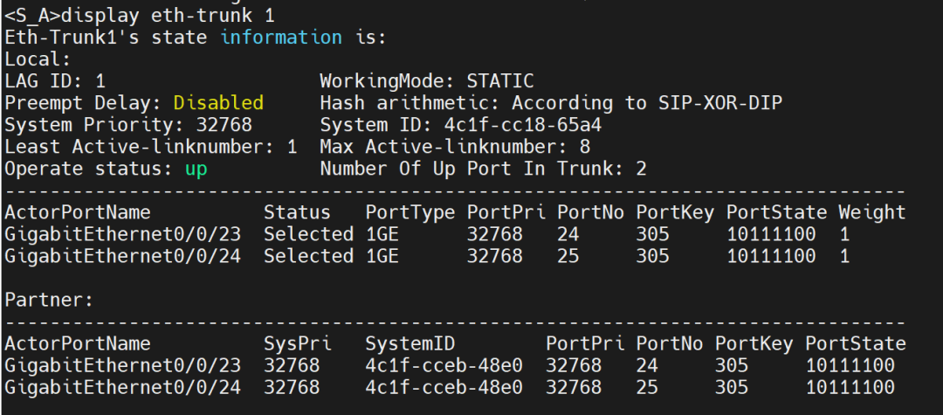Click 'ActorPortName' header in Local table
Viewport: 943px width, 415px height.
(x=78, y=212)
